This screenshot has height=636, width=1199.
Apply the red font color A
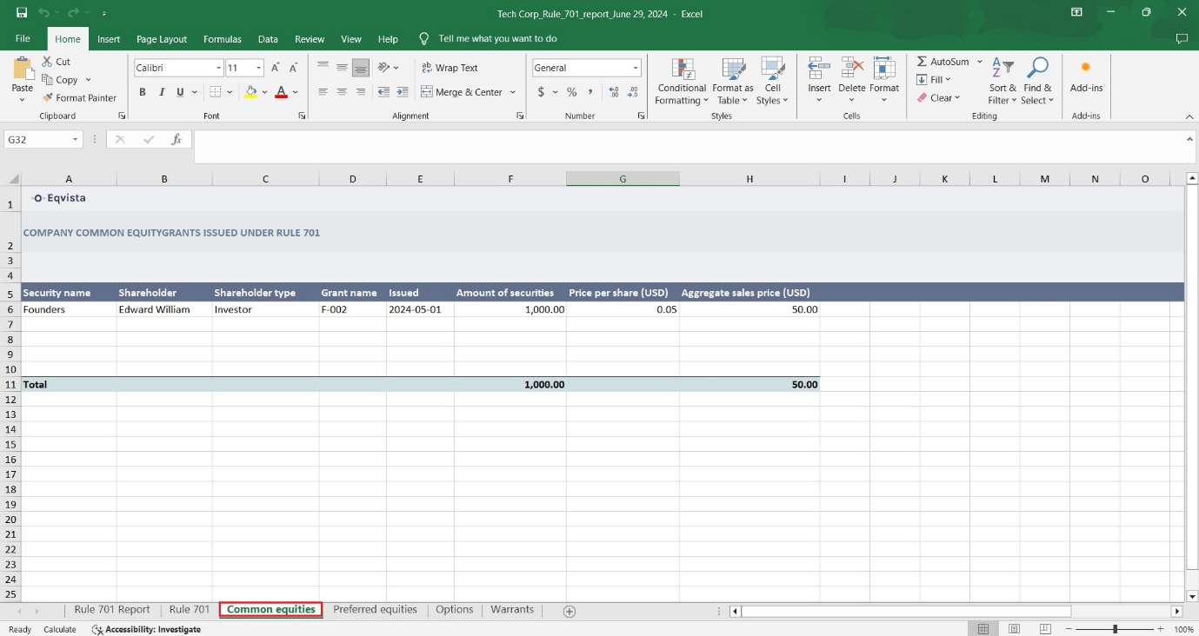pos(281,92)
